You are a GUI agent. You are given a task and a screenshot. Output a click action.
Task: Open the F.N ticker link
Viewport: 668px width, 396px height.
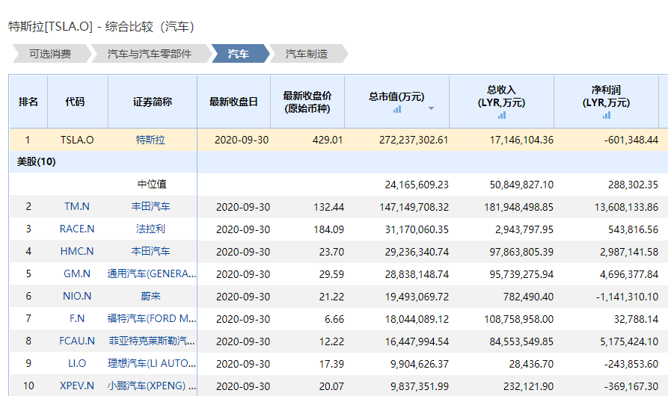point(77,318)
